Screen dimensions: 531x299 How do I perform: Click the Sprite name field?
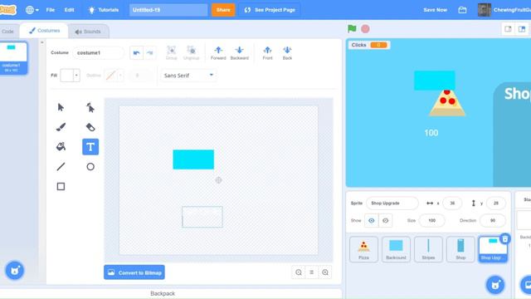(392, 203)
